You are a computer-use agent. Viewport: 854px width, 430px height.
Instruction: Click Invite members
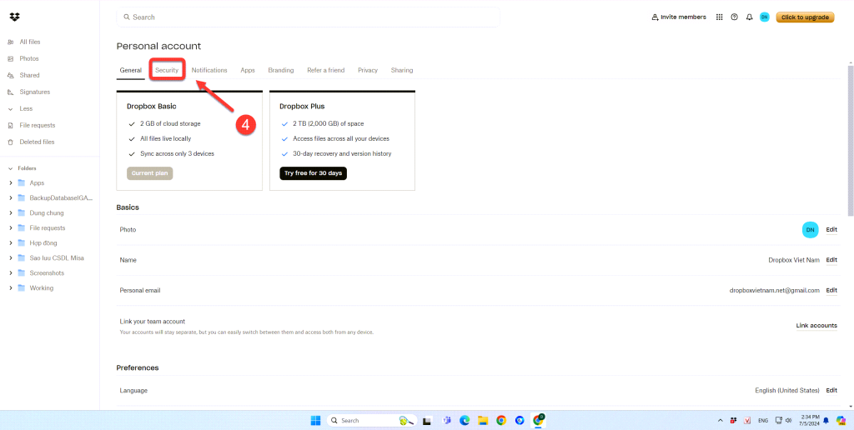click(679, 17)
